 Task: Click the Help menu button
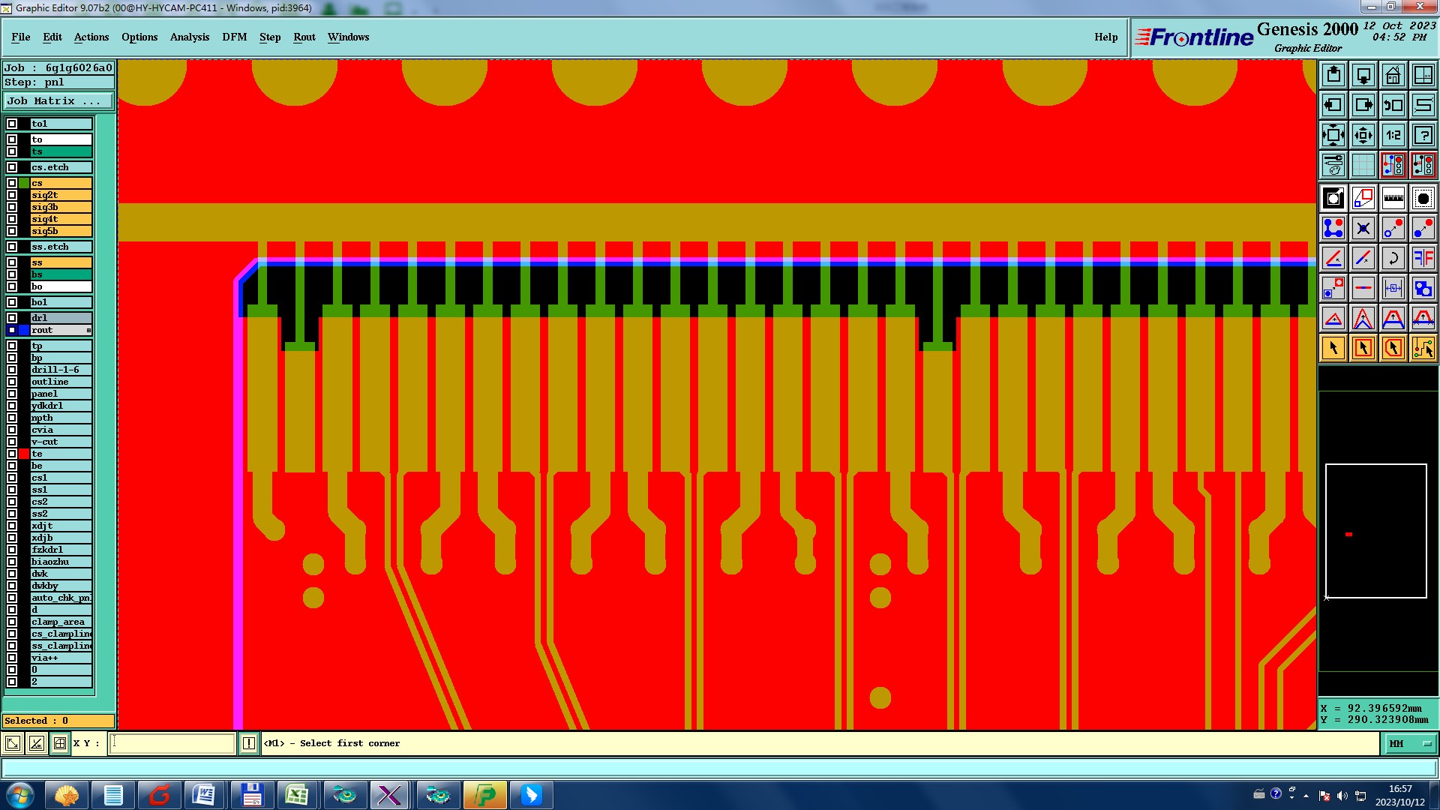click(1105, 37)
